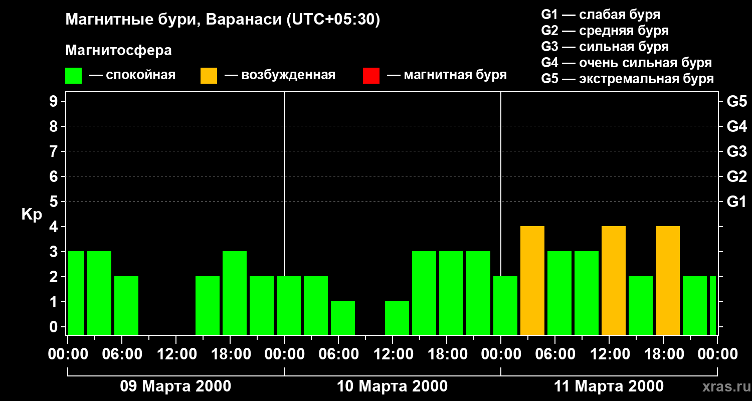Click the 'G4' label on right axis
Screen dimensions: 752x401
pyautogui.click(x=736, y=126)
